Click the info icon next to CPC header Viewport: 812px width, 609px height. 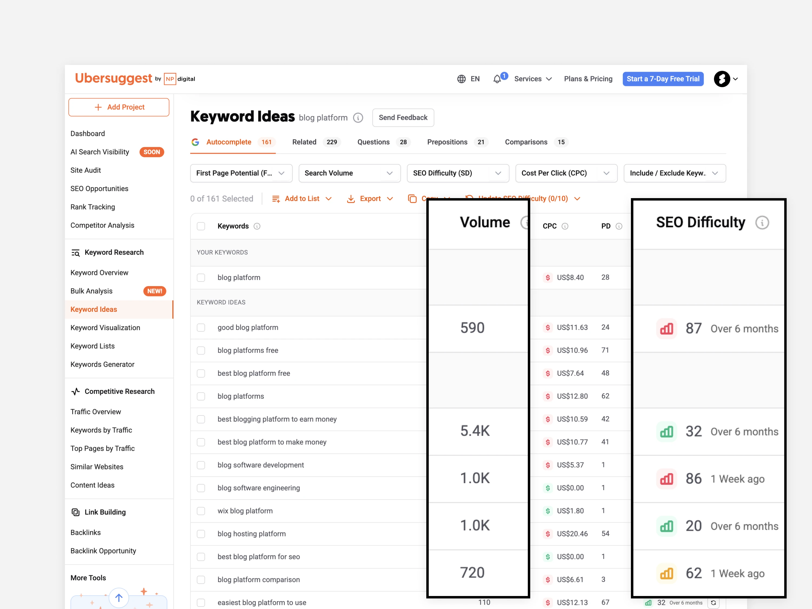tap(565, 226)
